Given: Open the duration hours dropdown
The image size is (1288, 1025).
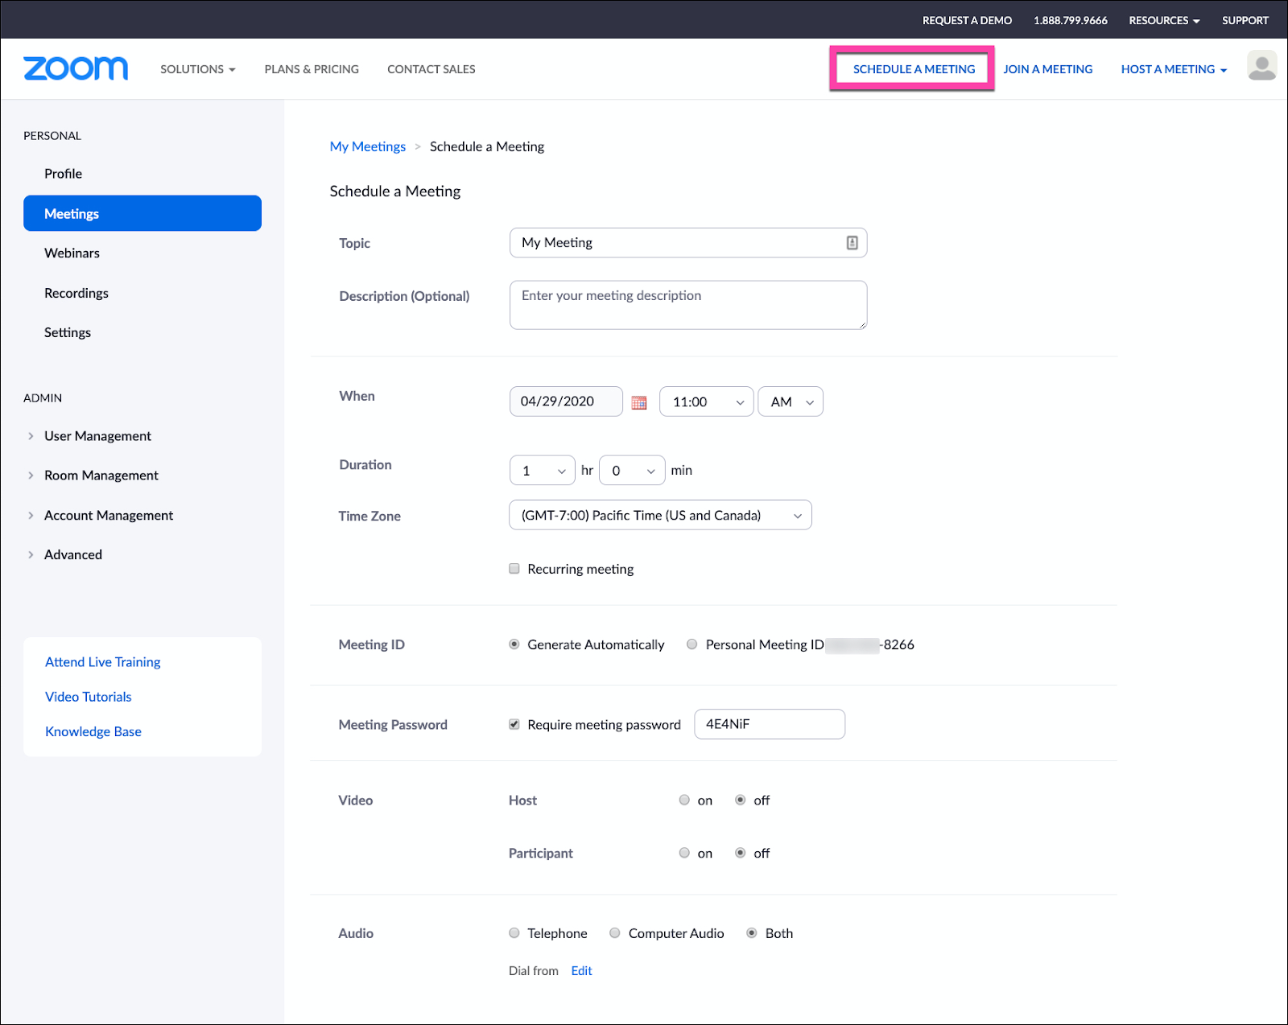Looking at the screenshot, I should [x=543, y=471].
